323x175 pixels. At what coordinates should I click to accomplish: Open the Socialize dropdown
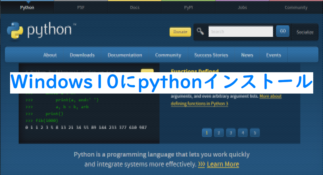pyautogui.click(x=305, y=32)
